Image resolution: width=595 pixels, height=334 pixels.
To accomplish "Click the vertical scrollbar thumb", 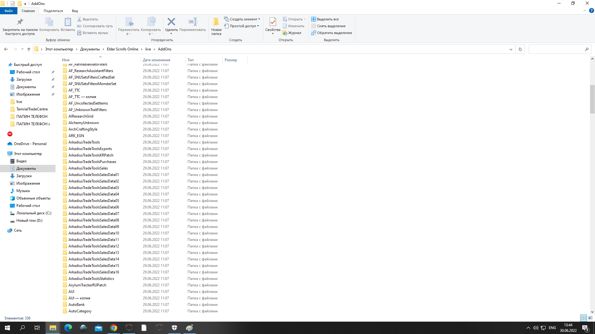I will point(592,99).
